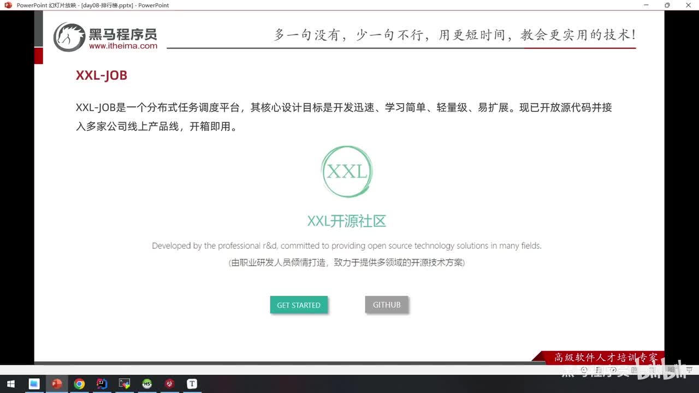Go to next slide in status bar

click(x=614, y=370)
